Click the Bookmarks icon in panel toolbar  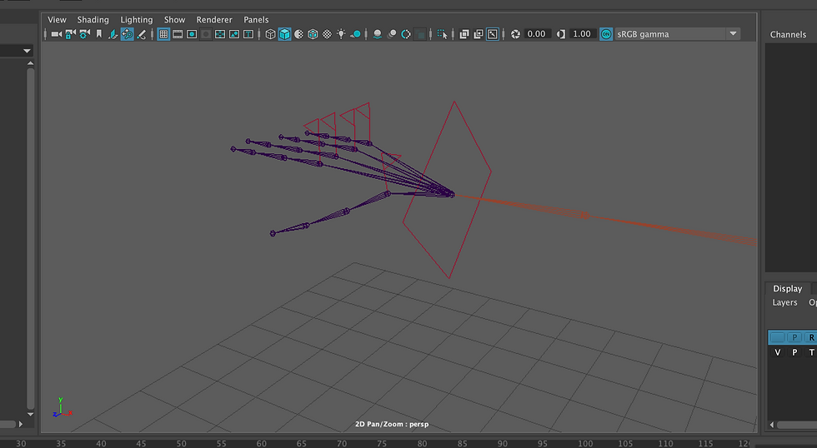point(98,34)
